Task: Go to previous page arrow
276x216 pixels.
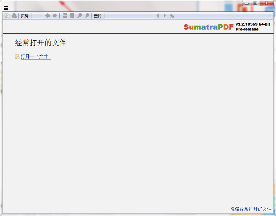Action: click(47, 16)
